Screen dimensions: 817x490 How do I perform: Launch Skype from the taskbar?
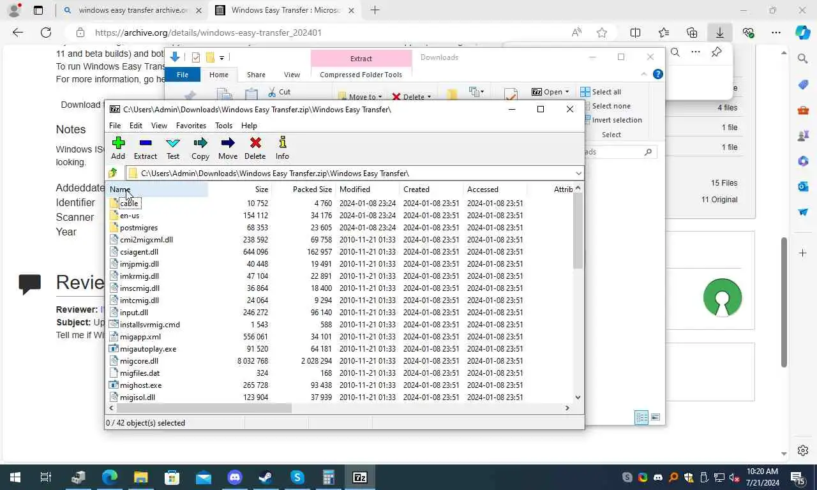click(x=297, y=477)
